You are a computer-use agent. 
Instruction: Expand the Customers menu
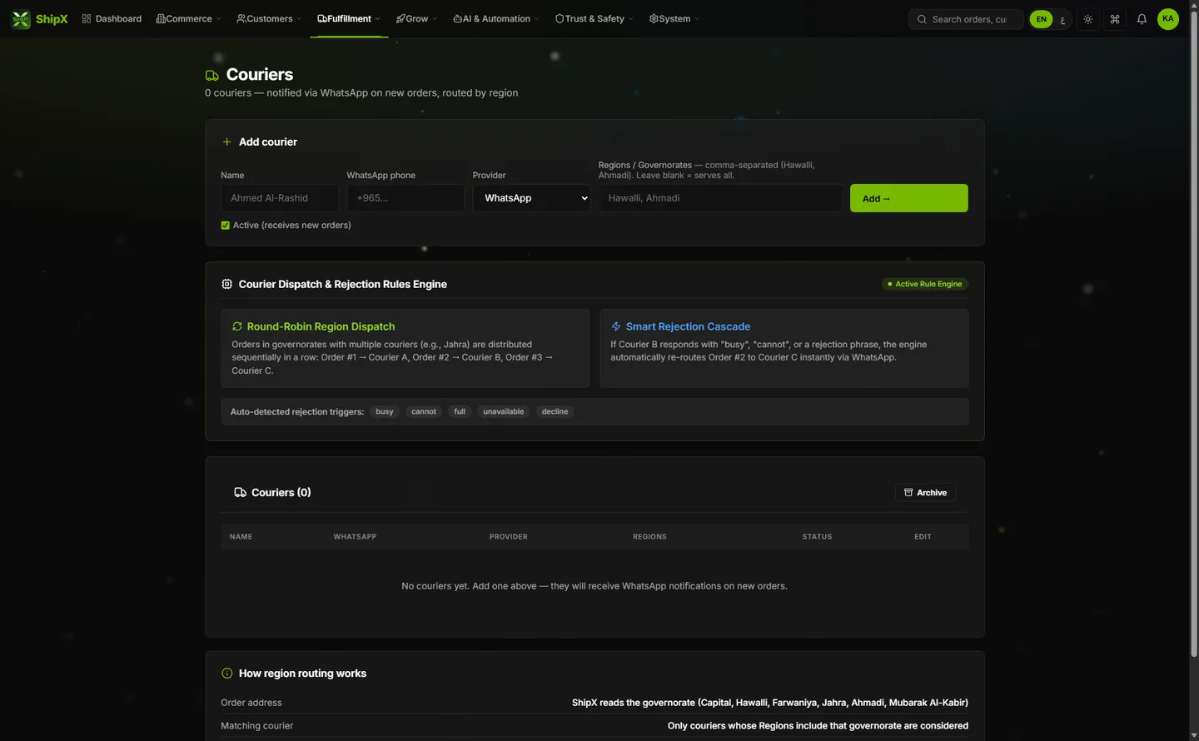point(269,19)
